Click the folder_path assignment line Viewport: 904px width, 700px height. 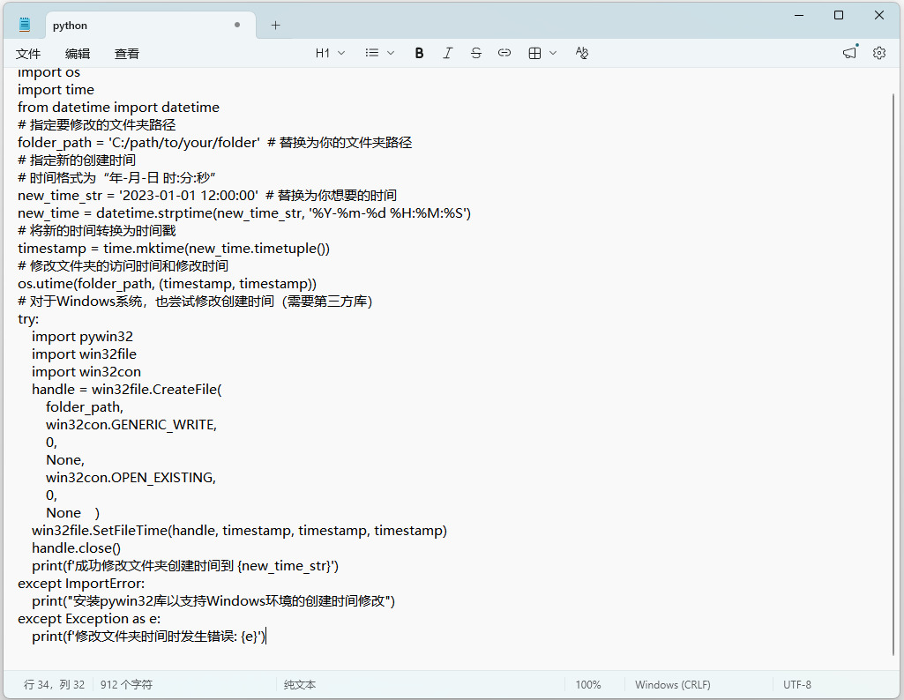(x=215, y=142)
